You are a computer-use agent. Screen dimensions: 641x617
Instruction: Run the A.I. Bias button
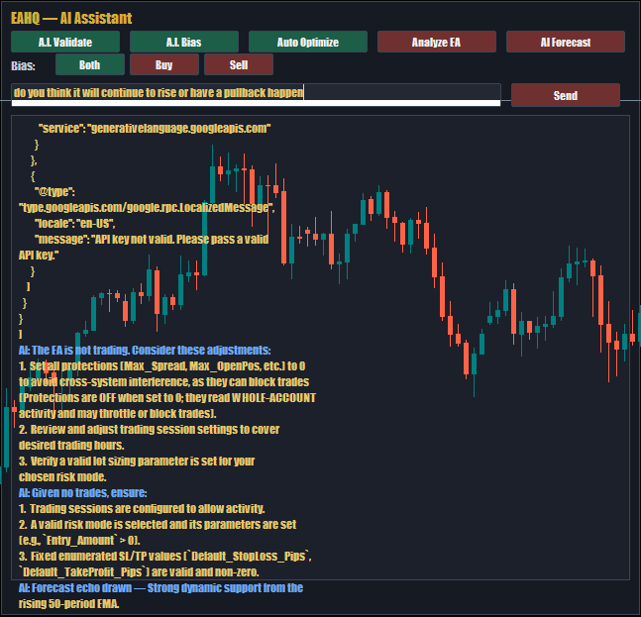184,42
